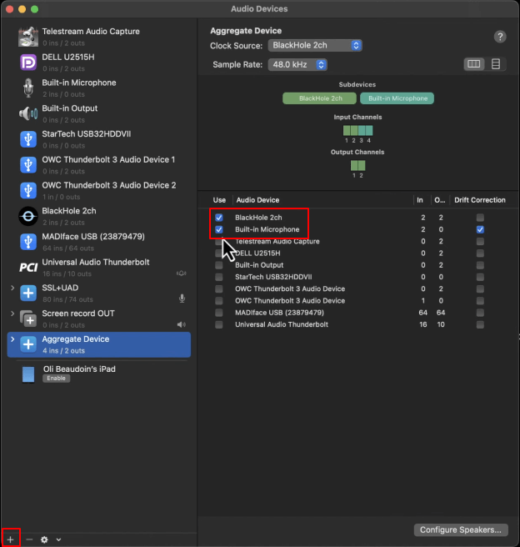The width and height of the screenshot is (520, 547).
Task: Open the gear actions menu
Action: (45, 539)
